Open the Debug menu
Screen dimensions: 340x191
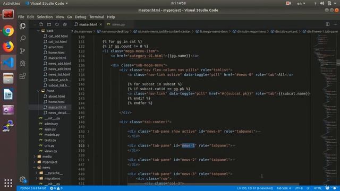point(80,17)
